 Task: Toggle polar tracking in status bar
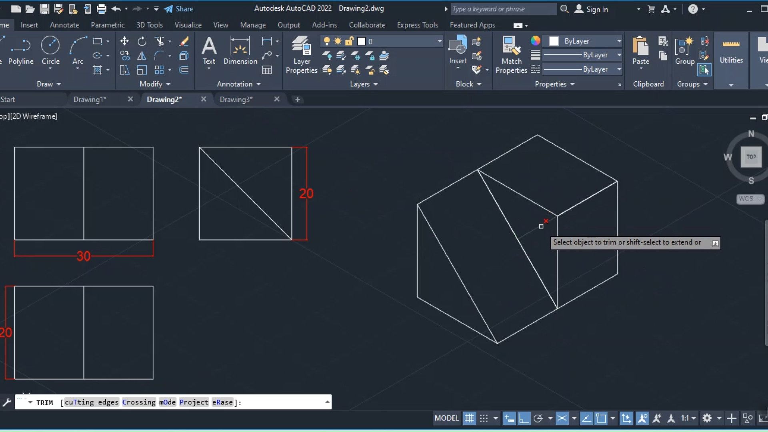click(x=538, y=418)
